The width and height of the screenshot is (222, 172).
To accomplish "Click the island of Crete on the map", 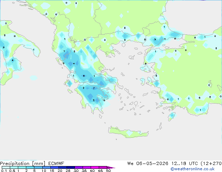I will click(129, 133).
